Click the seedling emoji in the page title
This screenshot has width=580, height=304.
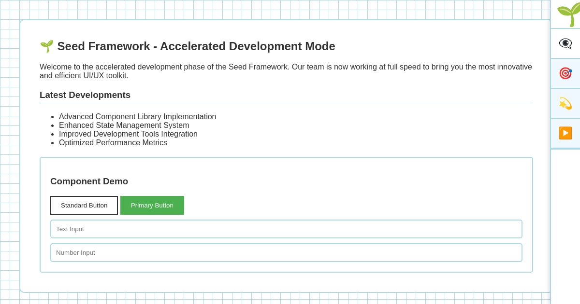point(47,46)
